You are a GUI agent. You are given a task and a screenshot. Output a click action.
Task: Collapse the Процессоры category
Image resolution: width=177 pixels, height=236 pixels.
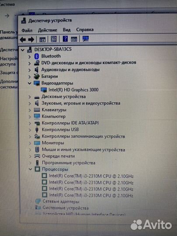30,169
